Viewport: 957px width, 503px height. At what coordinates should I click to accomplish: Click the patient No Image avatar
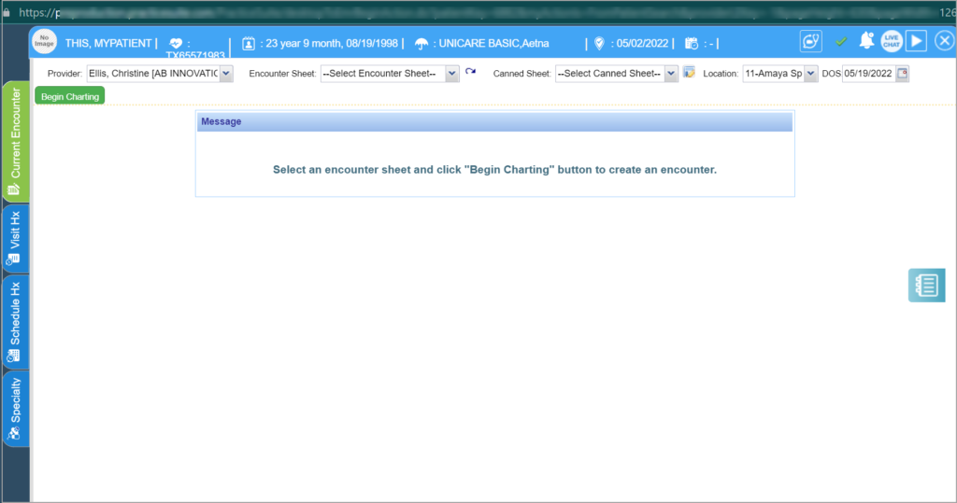click(x=46, y=42)
